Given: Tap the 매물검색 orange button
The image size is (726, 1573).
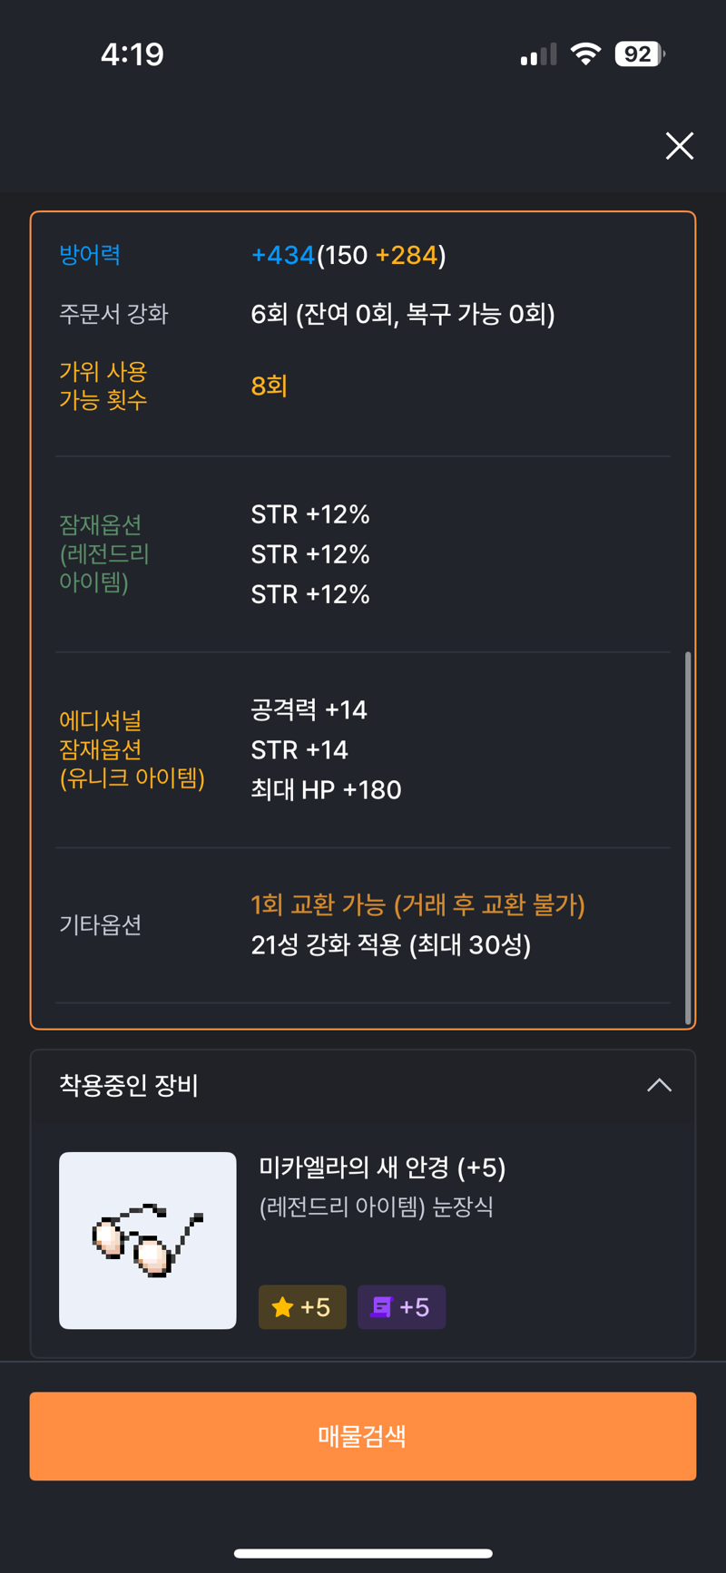Looking at the screenshot, I should 363,1436.
